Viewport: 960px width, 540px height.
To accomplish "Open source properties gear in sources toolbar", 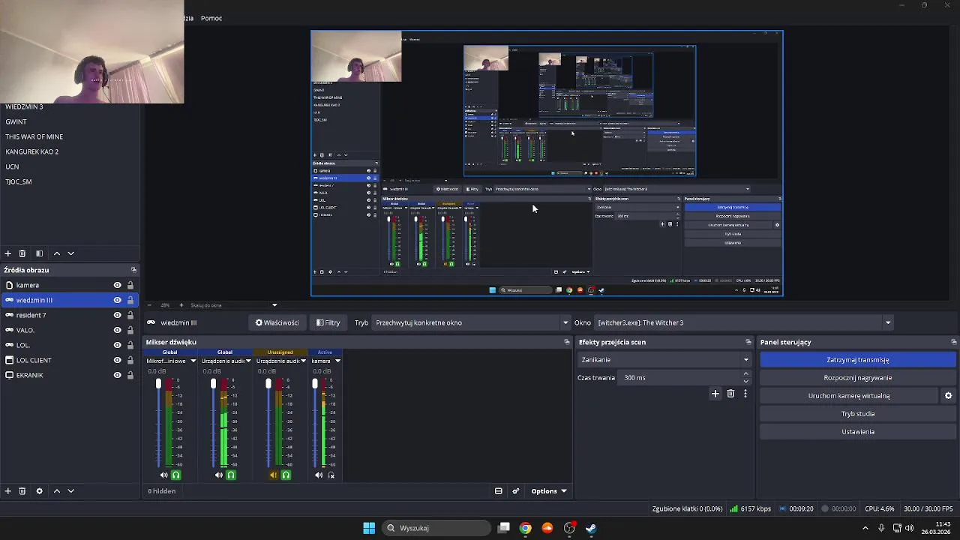I will click(x=39, y=491).
